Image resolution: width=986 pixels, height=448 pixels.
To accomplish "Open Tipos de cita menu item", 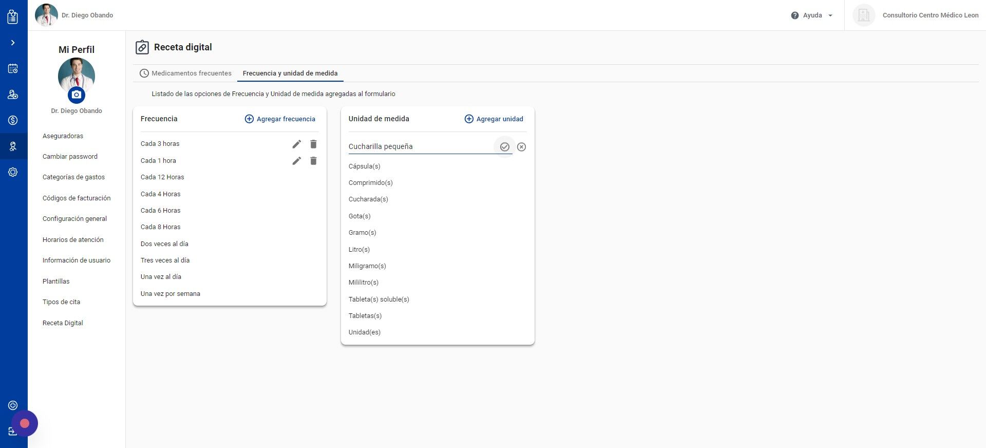I will point(61,302).
